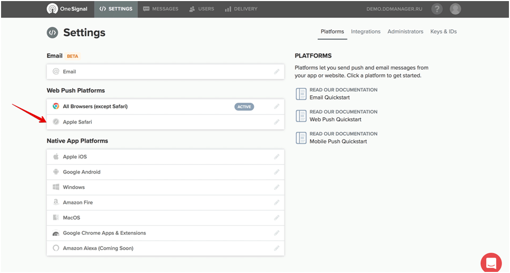Screen dimensions: 510x273
Task: Switch to the Integrations tab
Action: pos(365,31)
